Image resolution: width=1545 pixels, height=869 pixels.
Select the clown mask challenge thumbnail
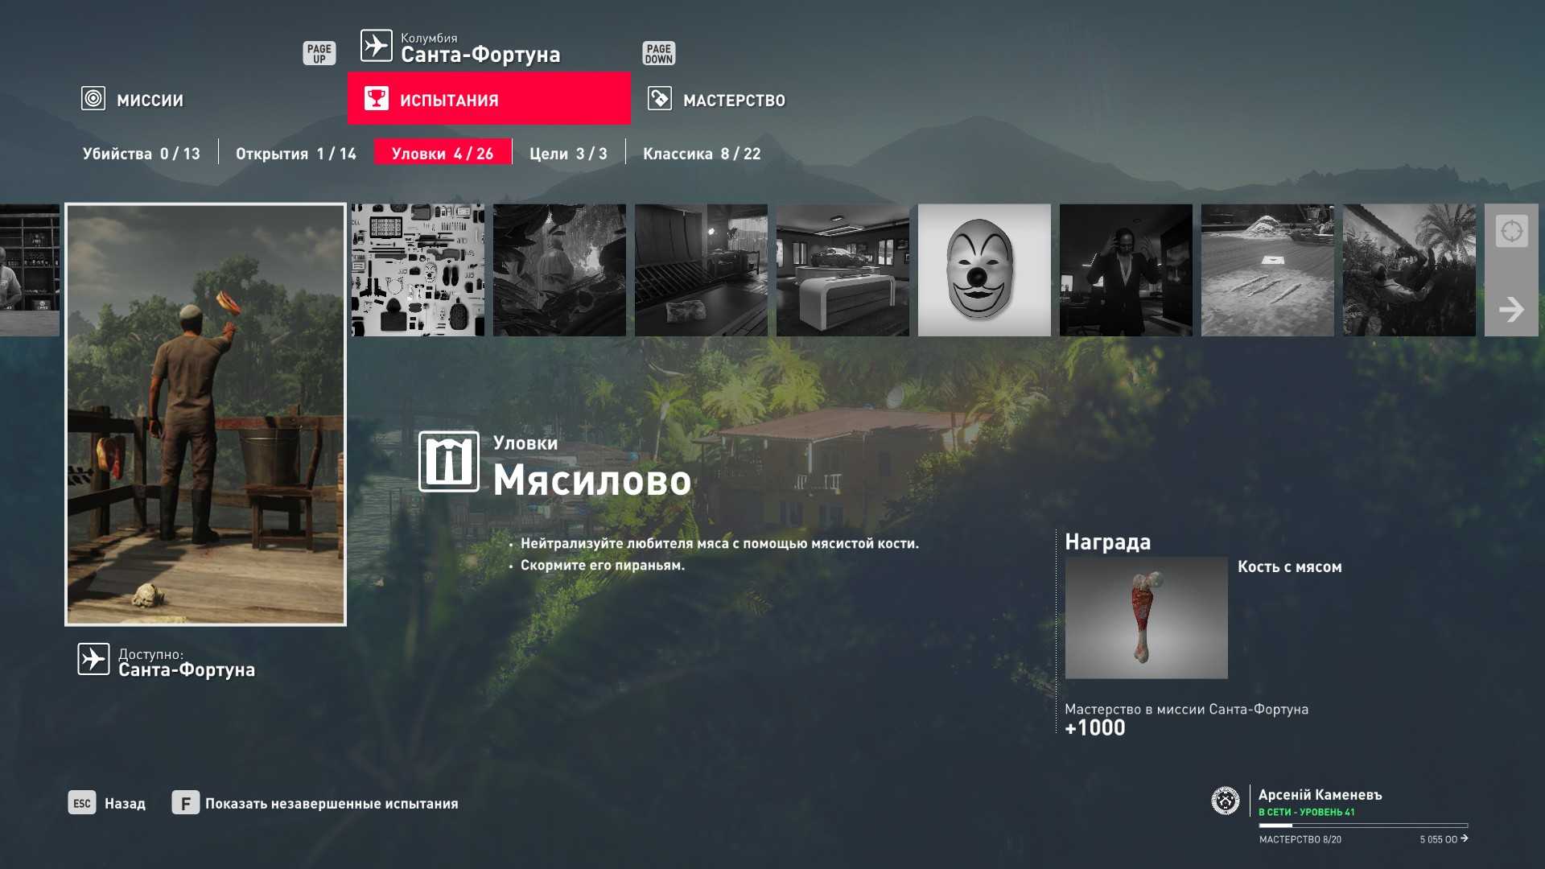[x=983, y=270]
